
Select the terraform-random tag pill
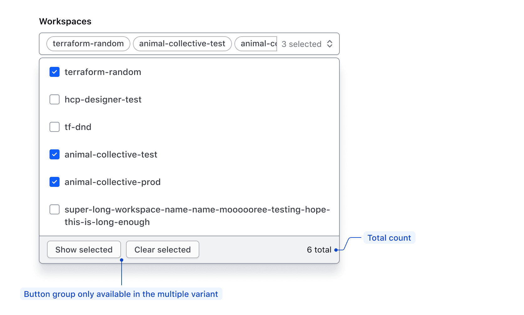point(88,43)
